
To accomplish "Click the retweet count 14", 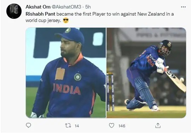I will pos(77,126).
